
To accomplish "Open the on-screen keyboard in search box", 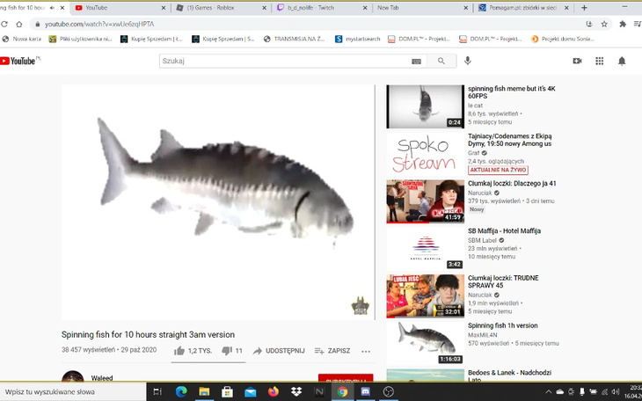I will tap(416, 62).
